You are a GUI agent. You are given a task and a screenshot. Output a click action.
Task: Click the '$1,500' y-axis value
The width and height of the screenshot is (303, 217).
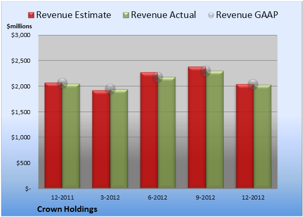[x=21, y=112]
